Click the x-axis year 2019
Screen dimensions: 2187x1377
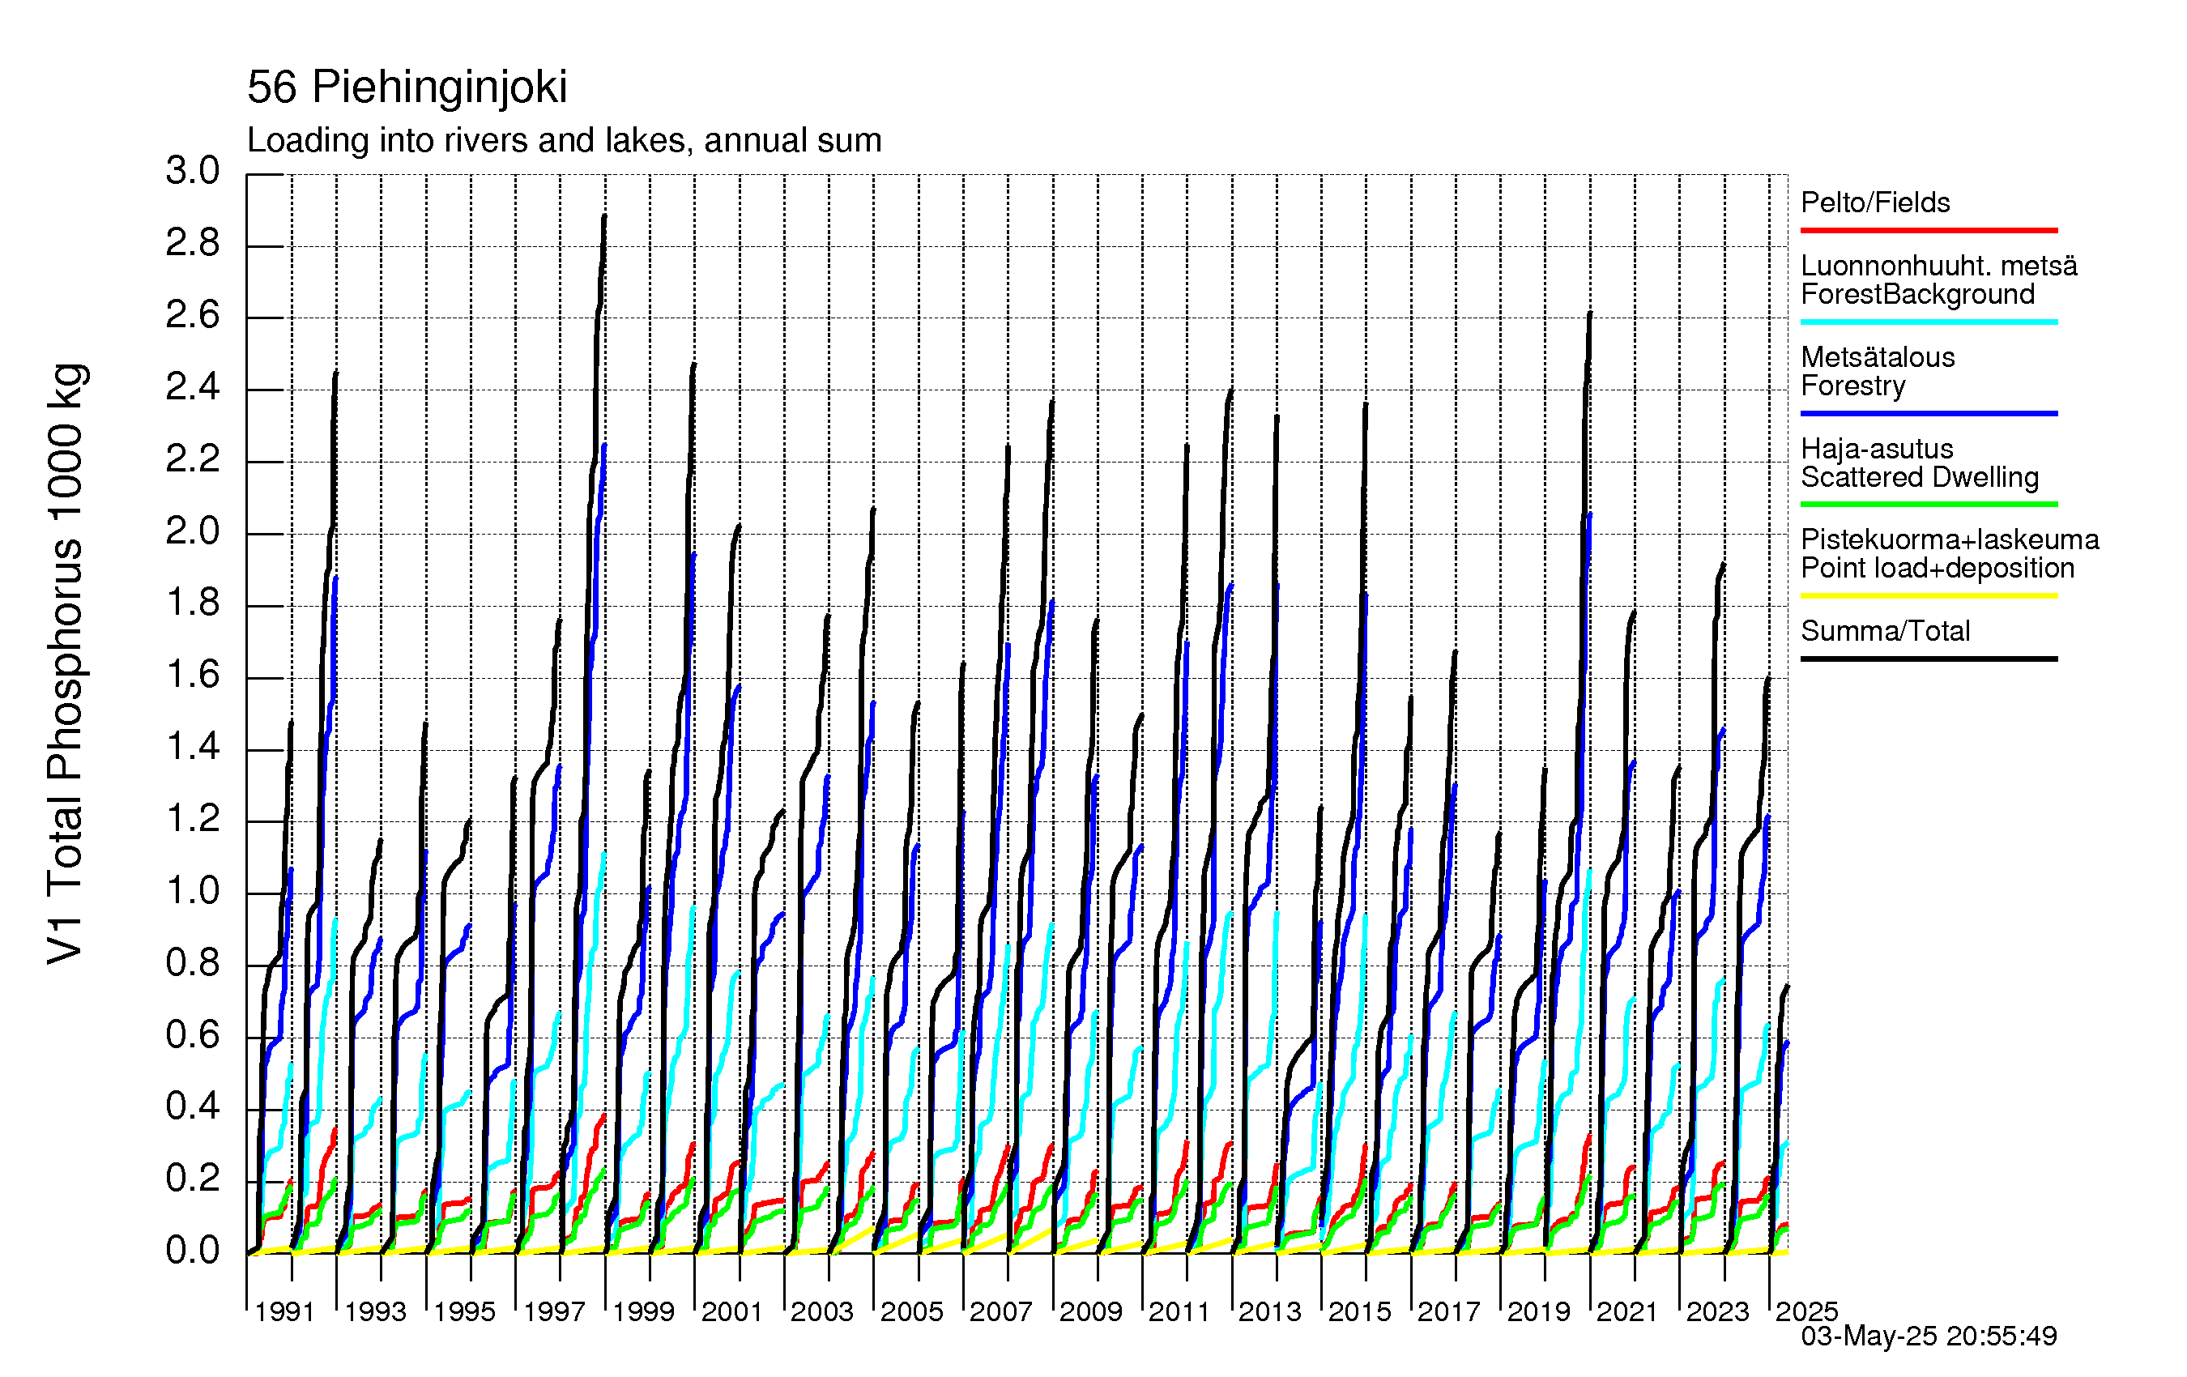[1538, 1311]
